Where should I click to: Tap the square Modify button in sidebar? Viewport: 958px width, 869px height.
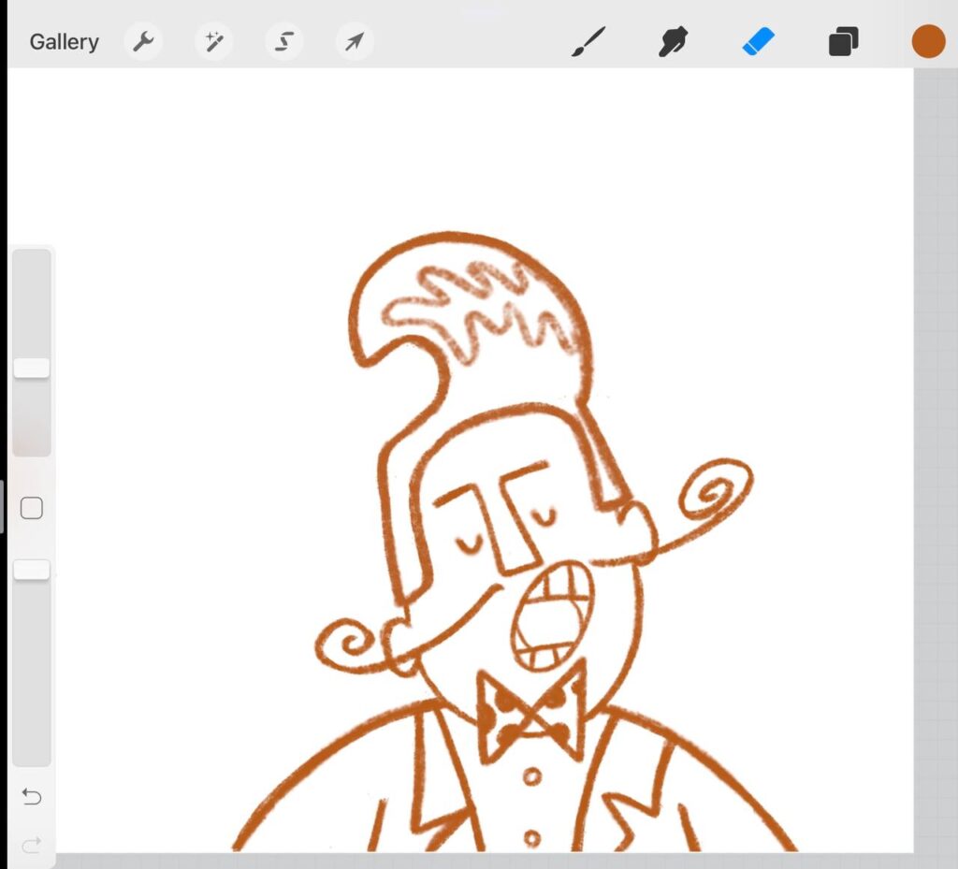(x=31, y=509)
